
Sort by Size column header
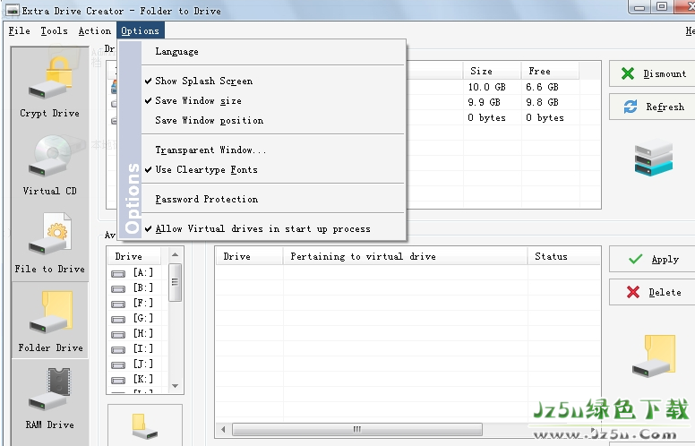click(x=492, y=71)
